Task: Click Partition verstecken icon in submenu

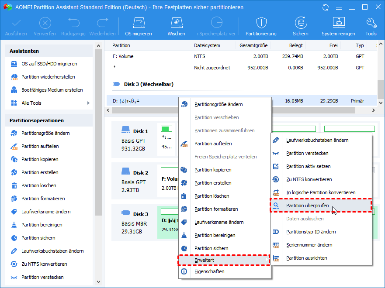Action: coord(276,154)
